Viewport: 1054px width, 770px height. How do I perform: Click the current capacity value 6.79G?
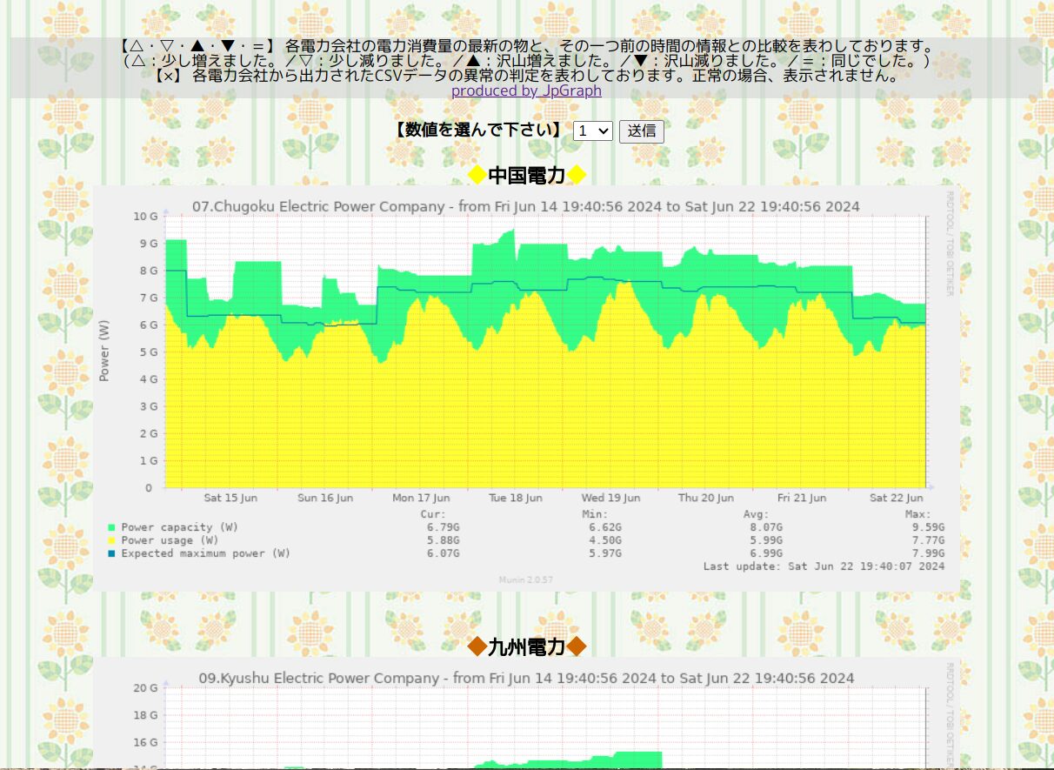coord(443,527)
